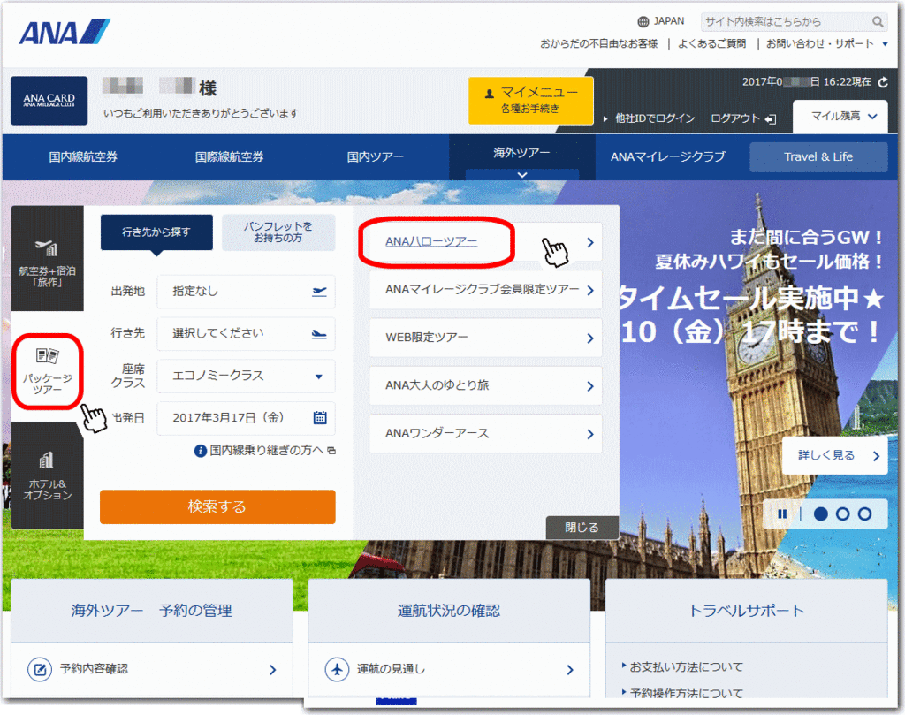The height and width of the screenshot is (715, 905).
Task: Click the 出発地 指定なし field
Action: [x=247, y=292]
